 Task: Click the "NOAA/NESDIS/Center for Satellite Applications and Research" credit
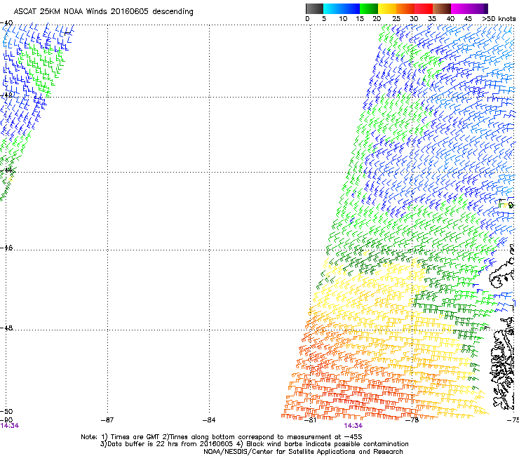[303, 452]
